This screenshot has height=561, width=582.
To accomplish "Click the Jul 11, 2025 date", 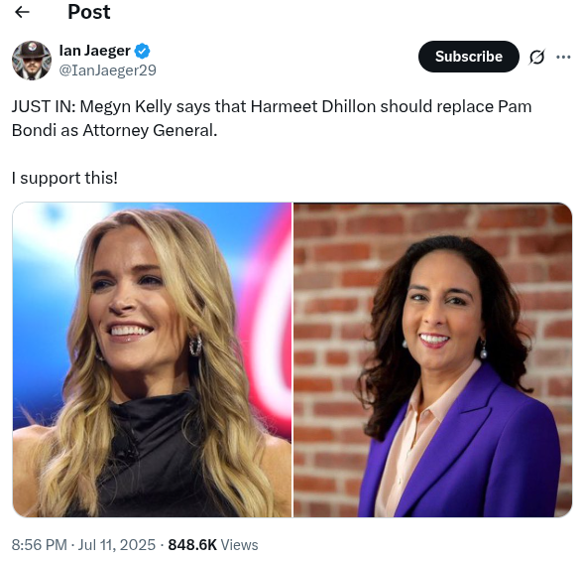I will pyautogui.click(x=117, y=545).
